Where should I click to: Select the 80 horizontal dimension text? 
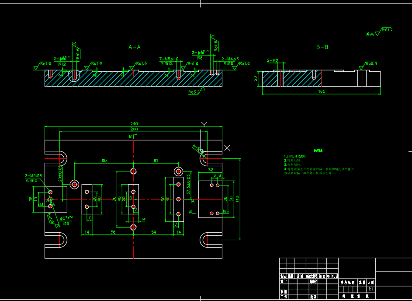(104, 161)
